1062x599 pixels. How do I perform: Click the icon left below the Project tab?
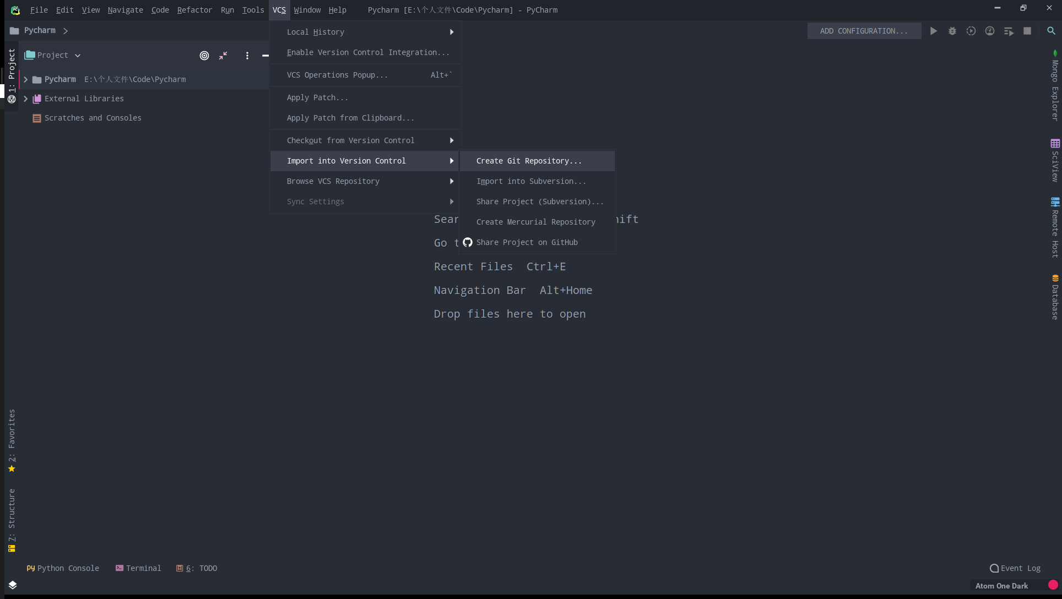pyautogui.click(x=12, y=99)
